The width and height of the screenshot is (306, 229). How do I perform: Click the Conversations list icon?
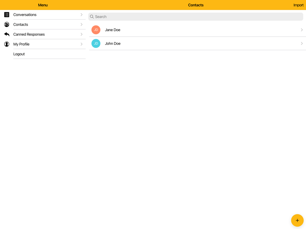(x=7, y=15)
